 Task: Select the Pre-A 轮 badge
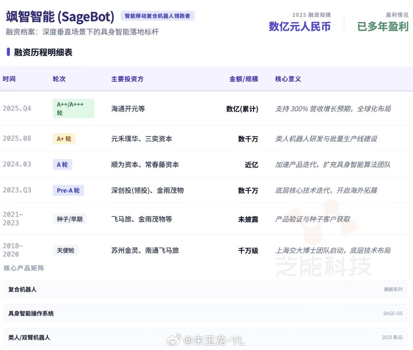[68, 190]
